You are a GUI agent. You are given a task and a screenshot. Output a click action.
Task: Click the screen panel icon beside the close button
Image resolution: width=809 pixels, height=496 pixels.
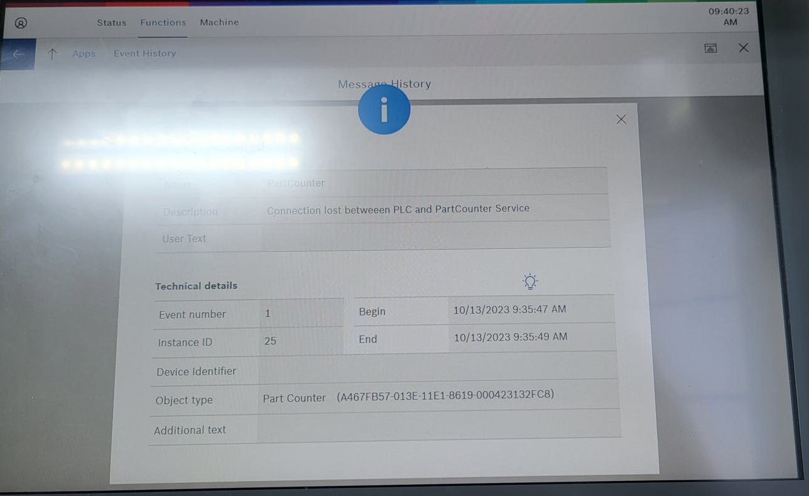710,48
